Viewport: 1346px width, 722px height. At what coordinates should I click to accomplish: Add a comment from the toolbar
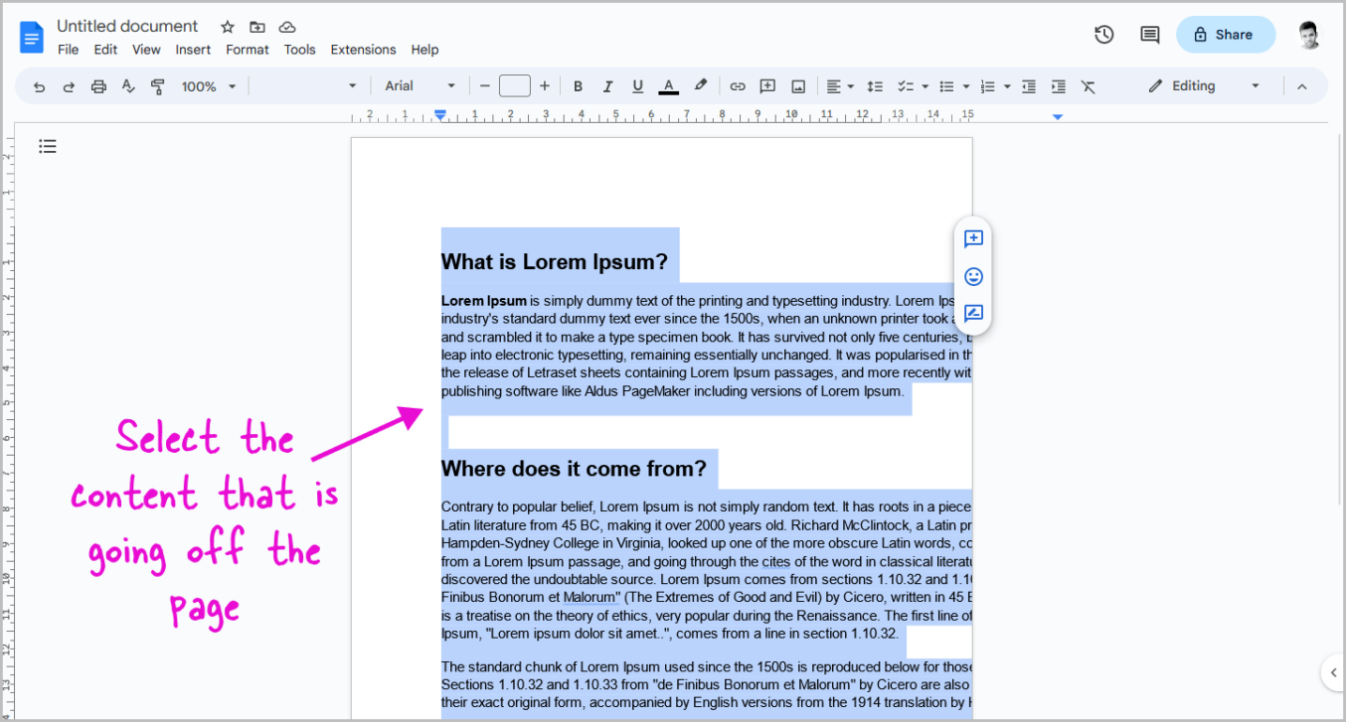(767, 86)
